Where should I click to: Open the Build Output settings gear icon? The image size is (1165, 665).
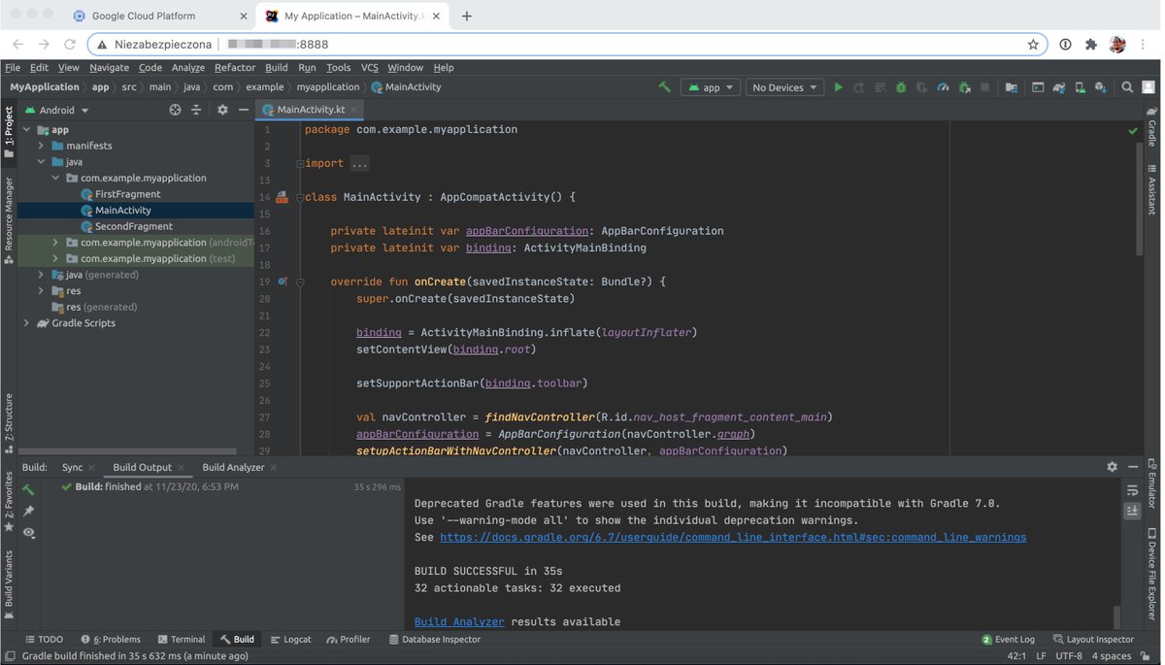(x=1112, y=467)
